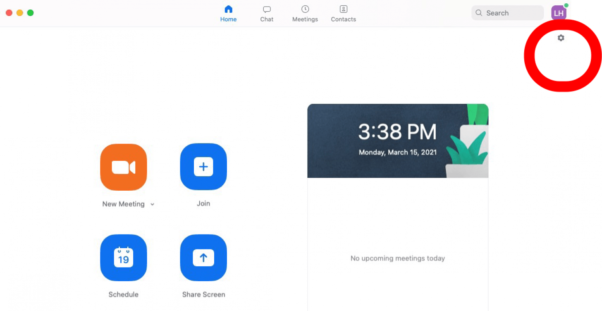
Task: Click the green status dot on avatar
Action: point(566,5)
